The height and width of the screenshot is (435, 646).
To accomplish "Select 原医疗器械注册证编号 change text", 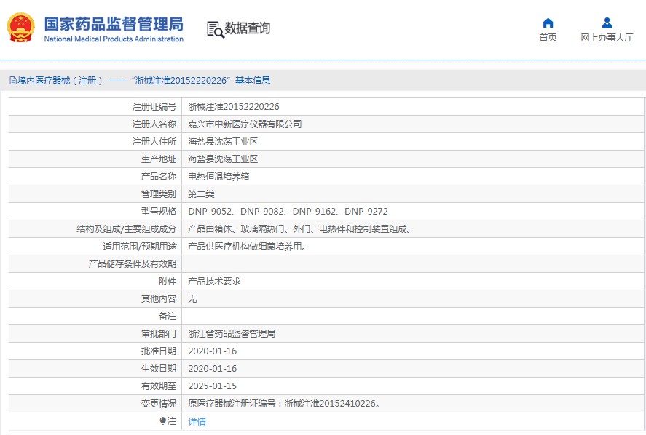I will (x=284, y=404).
